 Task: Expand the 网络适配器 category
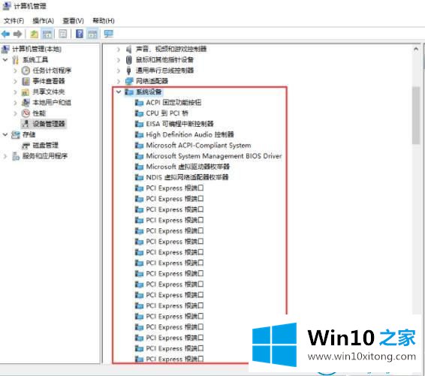118,81
